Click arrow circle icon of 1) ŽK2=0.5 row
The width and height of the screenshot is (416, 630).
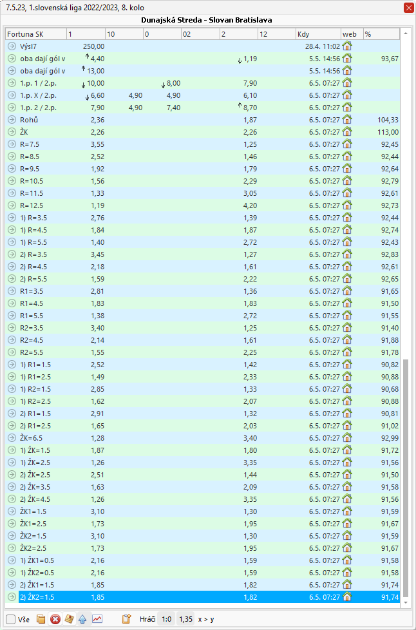coord(12,573)
